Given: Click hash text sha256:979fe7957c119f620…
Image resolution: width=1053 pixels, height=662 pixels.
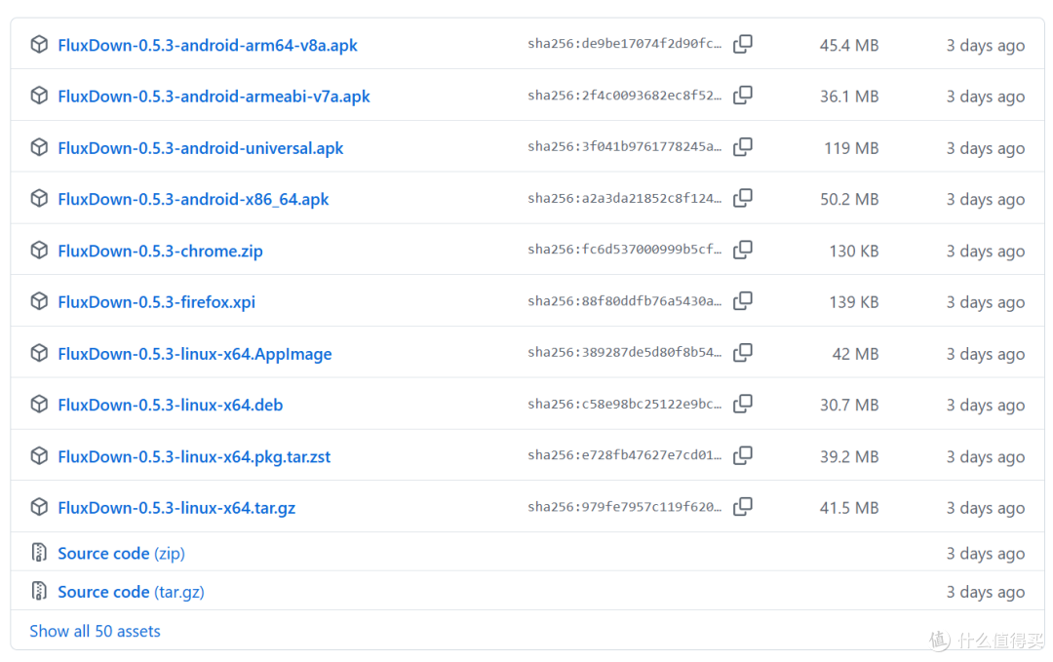Looking at the screenshot, I should (625, 507).
